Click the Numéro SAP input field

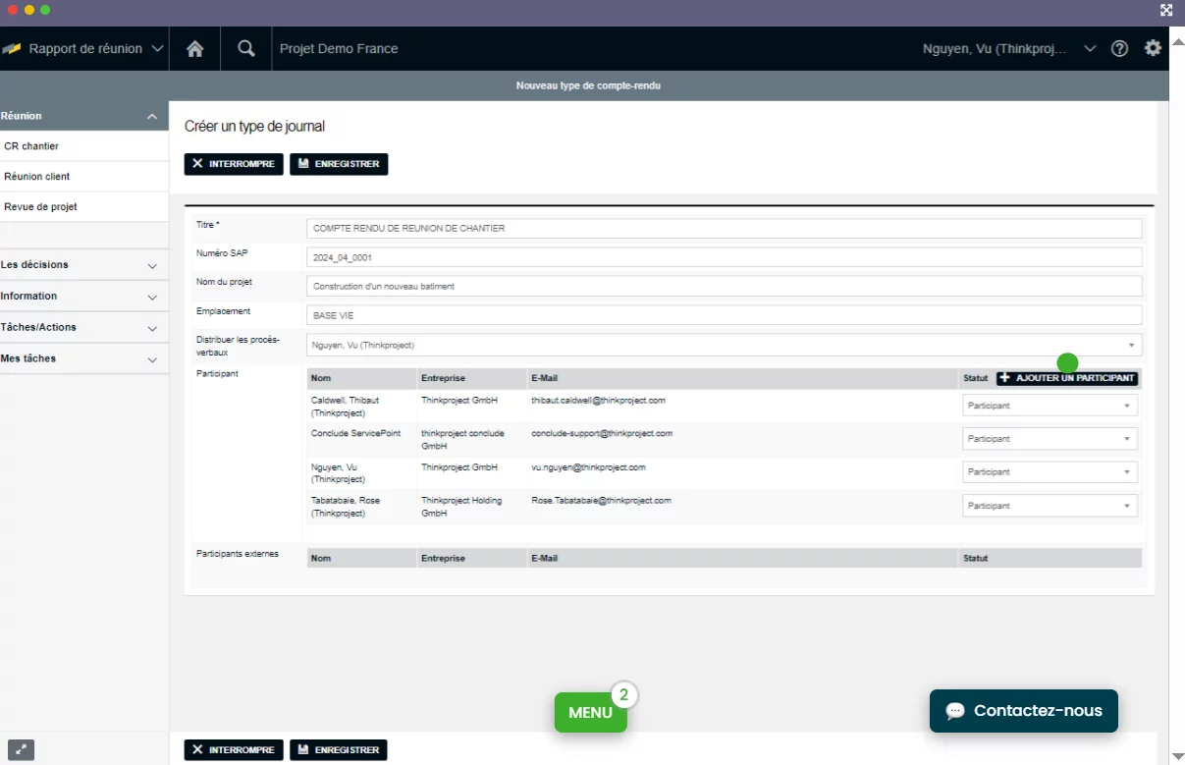724,257
